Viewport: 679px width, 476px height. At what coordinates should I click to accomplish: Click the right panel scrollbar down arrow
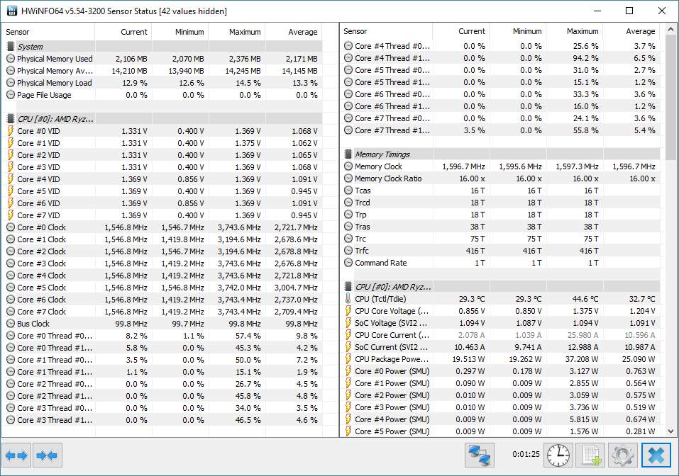point(670,431)
